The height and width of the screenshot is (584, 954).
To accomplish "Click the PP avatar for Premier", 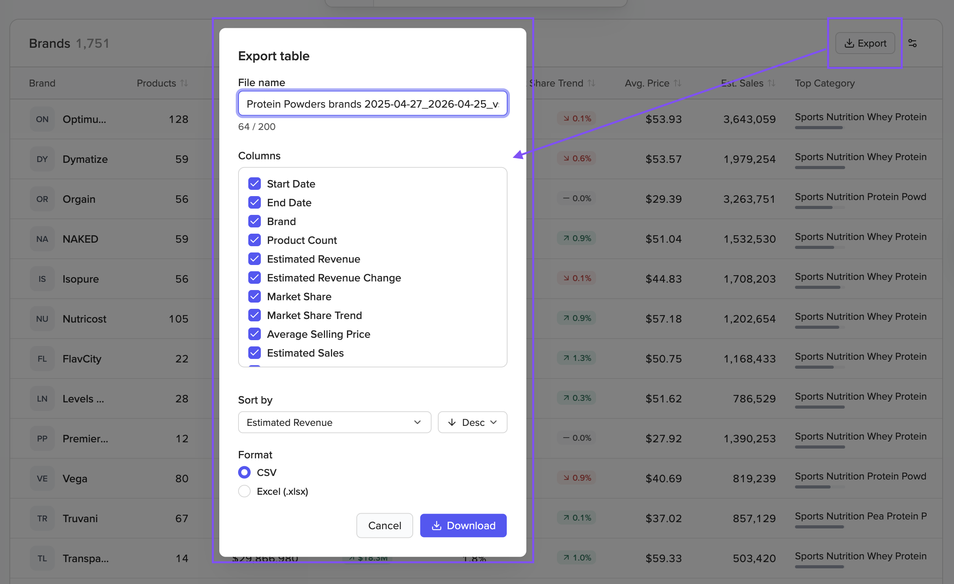I will 42,439.
